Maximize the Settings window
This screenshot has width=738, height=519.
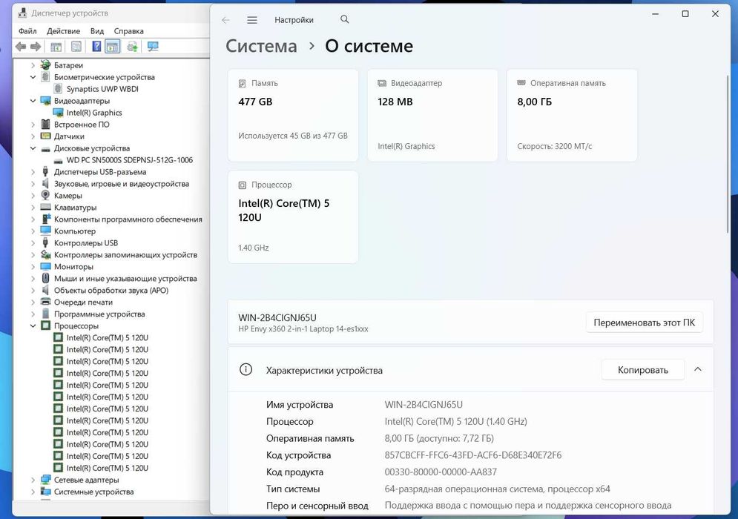click(x=685, y=13)
